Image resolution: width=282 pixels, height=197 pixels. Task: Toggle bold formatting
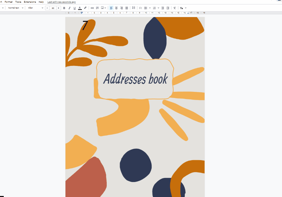pos(64,8)
